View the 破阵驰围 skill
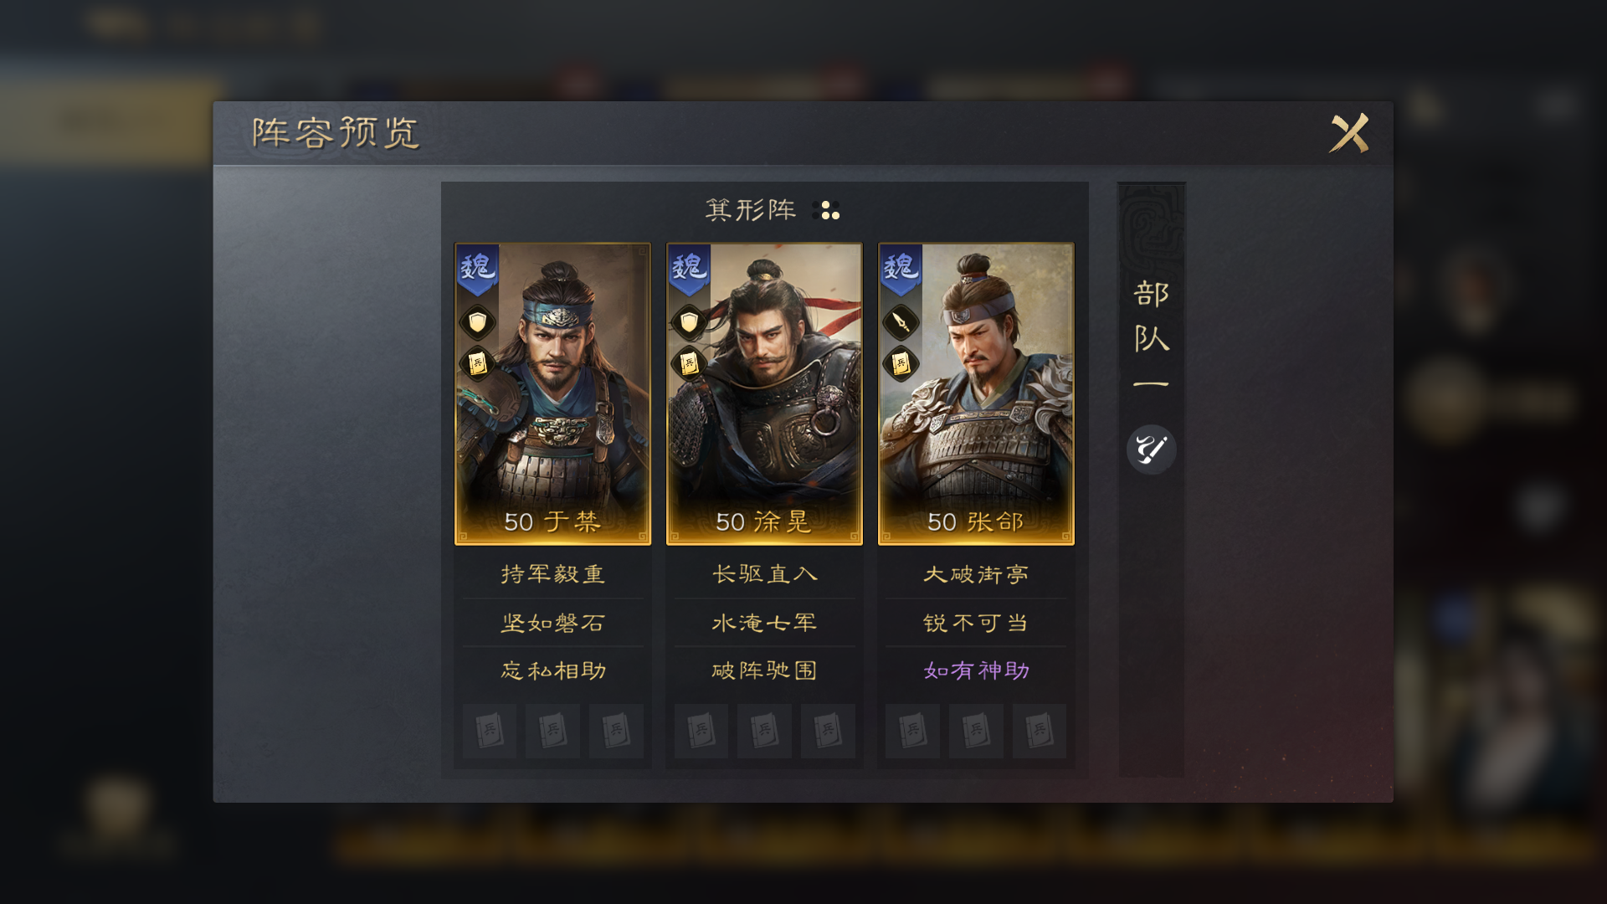The width and height of the screenshot is (1607, 904). [x=764, y=670]
